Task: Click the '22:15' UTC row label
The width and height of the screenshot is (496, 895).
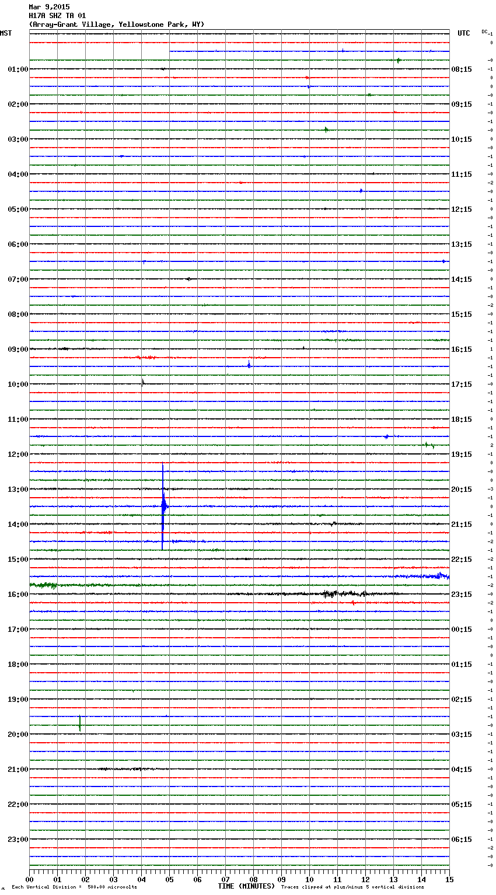Action: [462, 560]
